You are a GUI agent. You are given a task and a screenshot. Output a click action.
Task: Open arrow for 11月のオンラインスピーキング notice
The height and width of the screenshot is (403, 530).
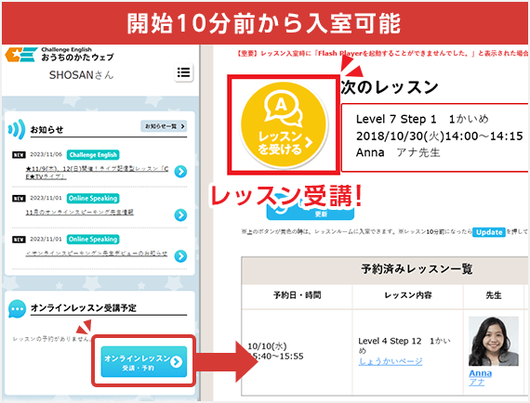(180, 214)
